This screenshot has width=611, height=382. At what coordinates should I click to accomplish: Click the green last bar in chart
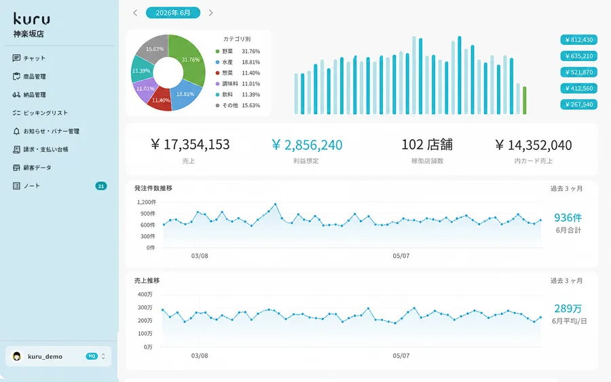click(525, 100)
